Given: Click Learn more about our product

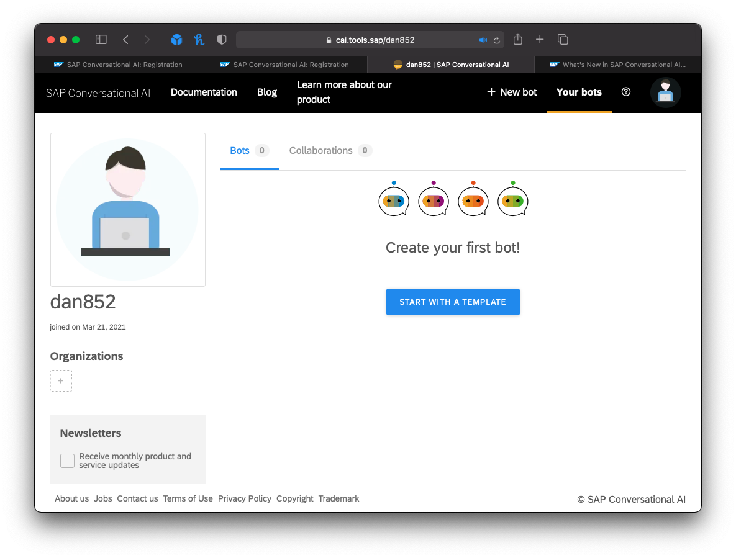Looking at the screenshot, I should [344, 92].
